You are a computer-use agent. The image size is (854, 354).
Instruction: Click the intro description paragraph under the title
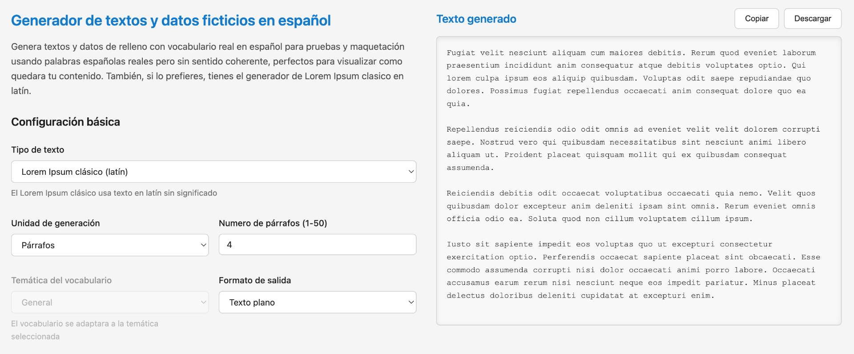(x=208, y=68)
